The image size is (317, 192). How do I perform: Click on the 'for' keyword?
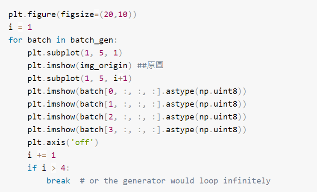click(x=15, y=40)
